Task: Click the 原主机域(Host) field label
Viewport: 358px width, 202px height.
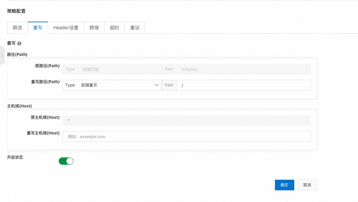Action: tap(45, 117)
